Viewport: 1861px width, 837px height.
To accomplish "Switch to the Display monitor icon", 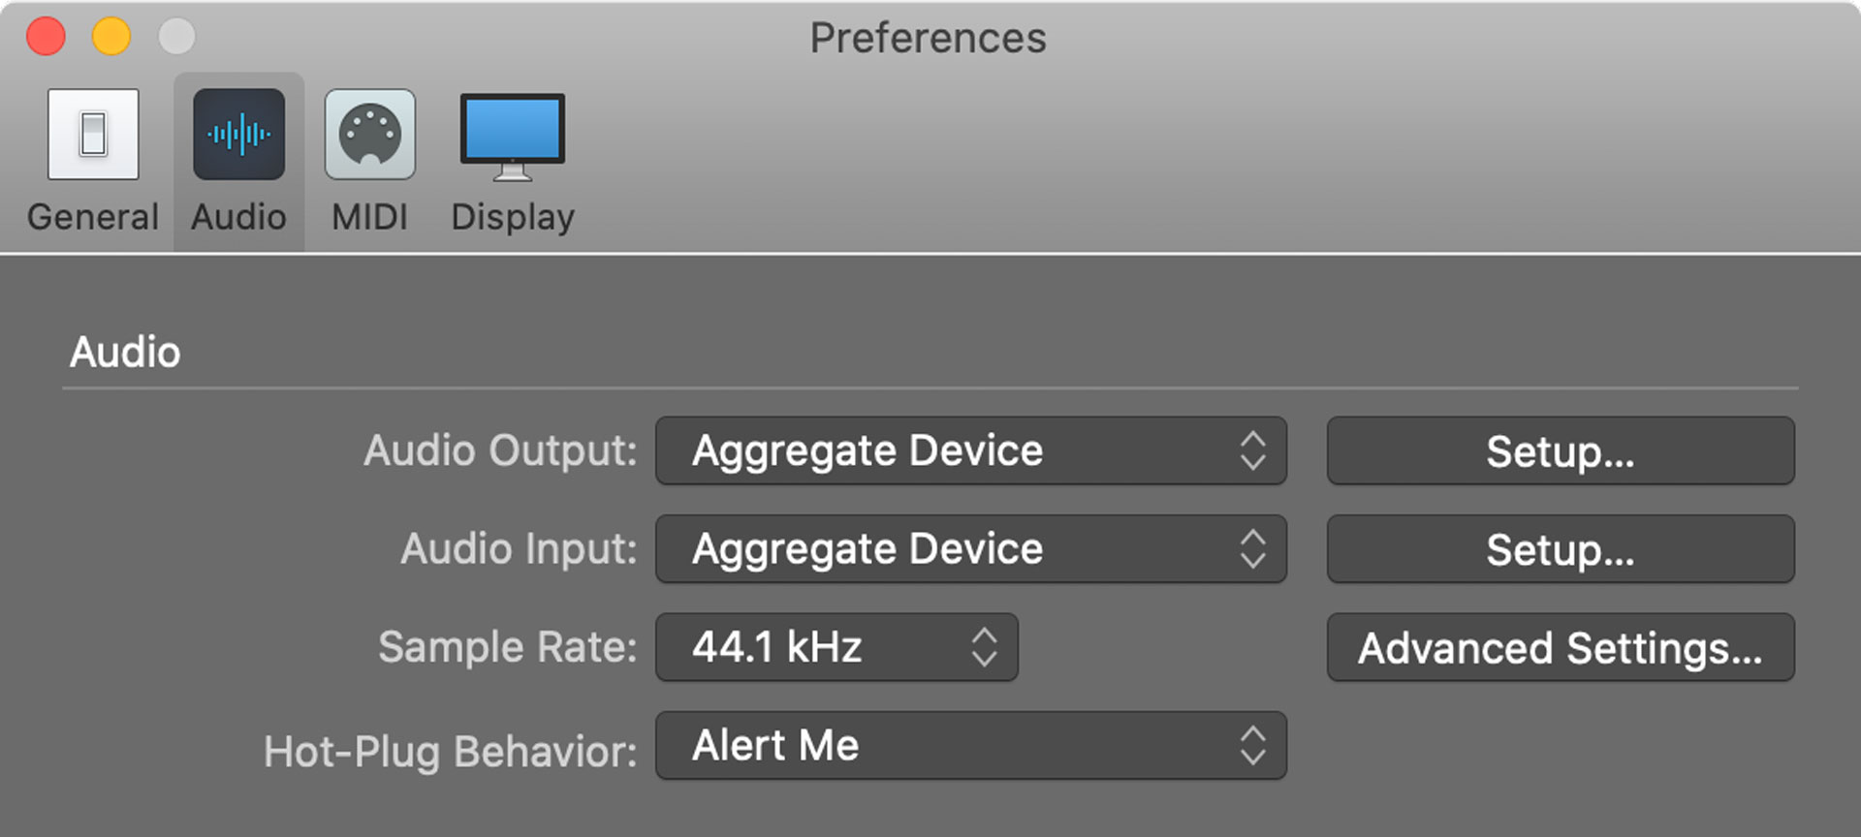I will pos(512,137).
